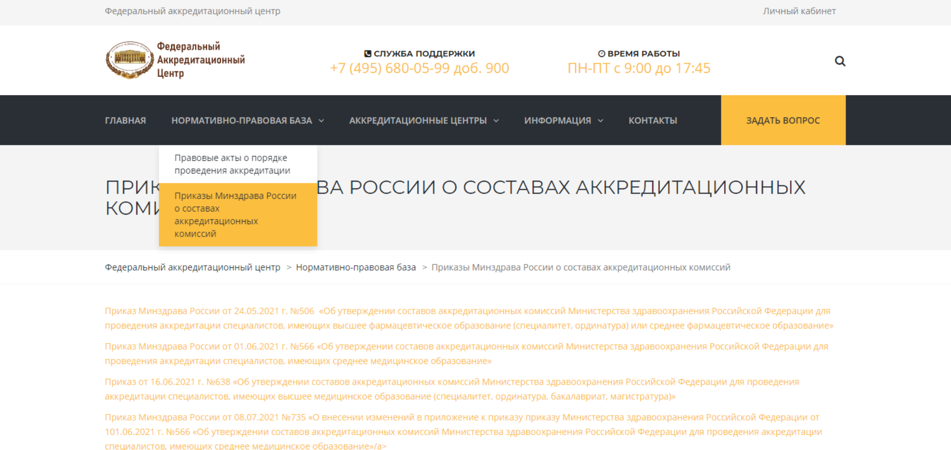Open order №566 dated 01.06.2021
This screenshot has height=450, width=951.
click(x=466, y=353)
